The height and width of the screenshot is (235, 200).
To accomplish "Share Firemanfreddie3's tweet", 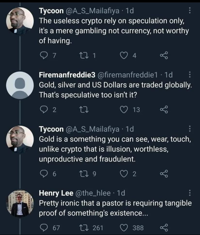I will 164,110.
